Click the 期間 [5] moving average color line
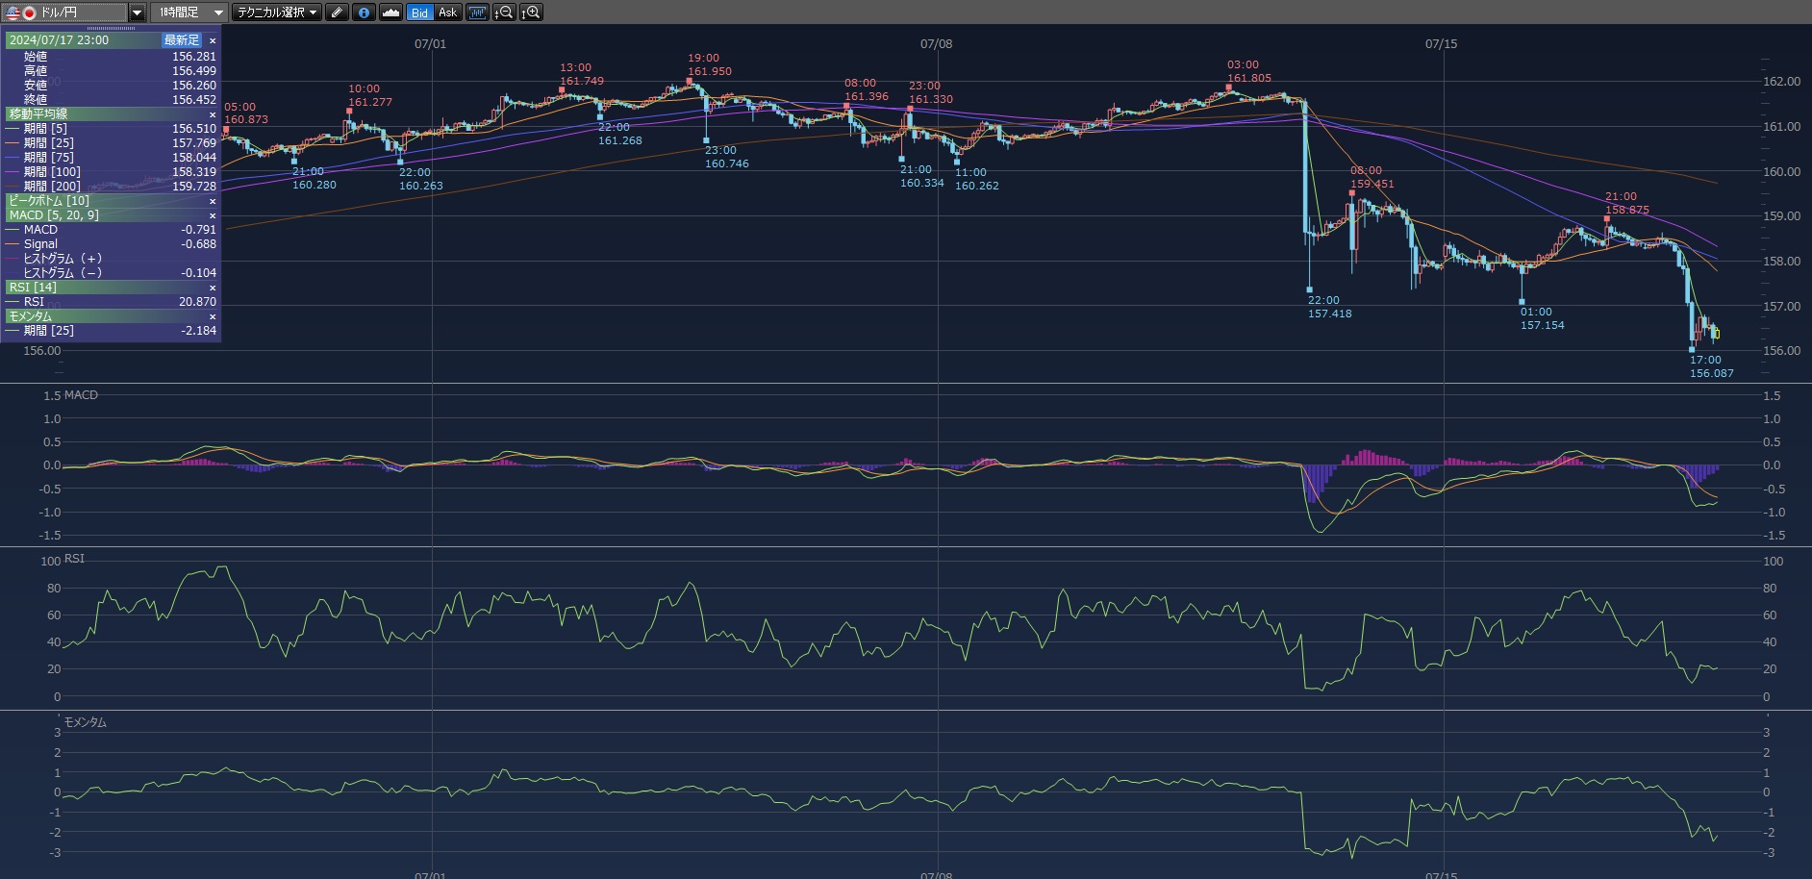The width and height of the screenshot is (1812, 879). (13, 129)
